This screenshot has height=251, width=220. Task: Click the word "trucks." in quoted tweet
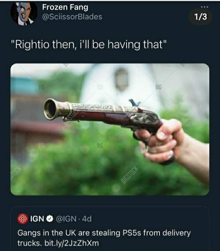tap(29, 243)
